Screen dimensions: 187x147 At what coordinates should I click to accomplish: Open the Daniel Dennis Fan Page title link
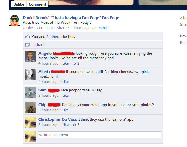(71, 18)
